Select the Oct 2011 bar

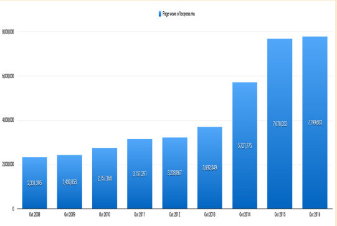[x=140, y=174]
